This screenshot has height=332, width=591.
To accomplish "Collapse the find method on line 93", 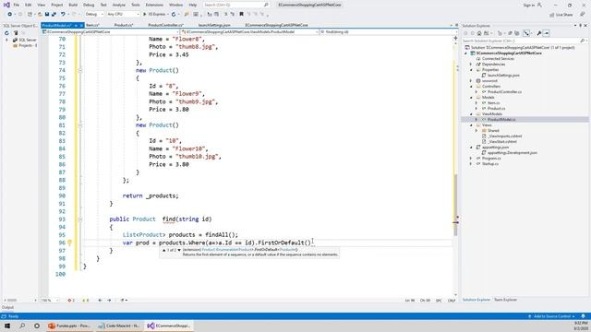I will click(x=80, y=219).
